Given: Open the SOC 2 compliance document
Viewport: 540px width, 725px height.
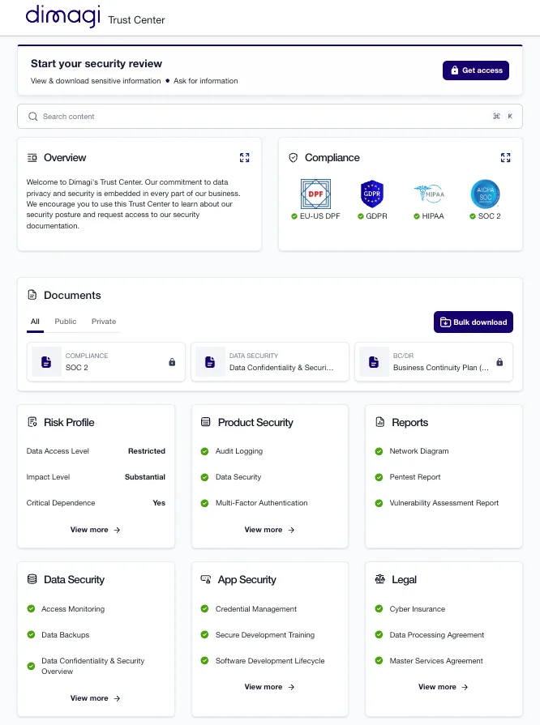Looking at the screenshot, I should pyautogui.click(x=106, y=362).
